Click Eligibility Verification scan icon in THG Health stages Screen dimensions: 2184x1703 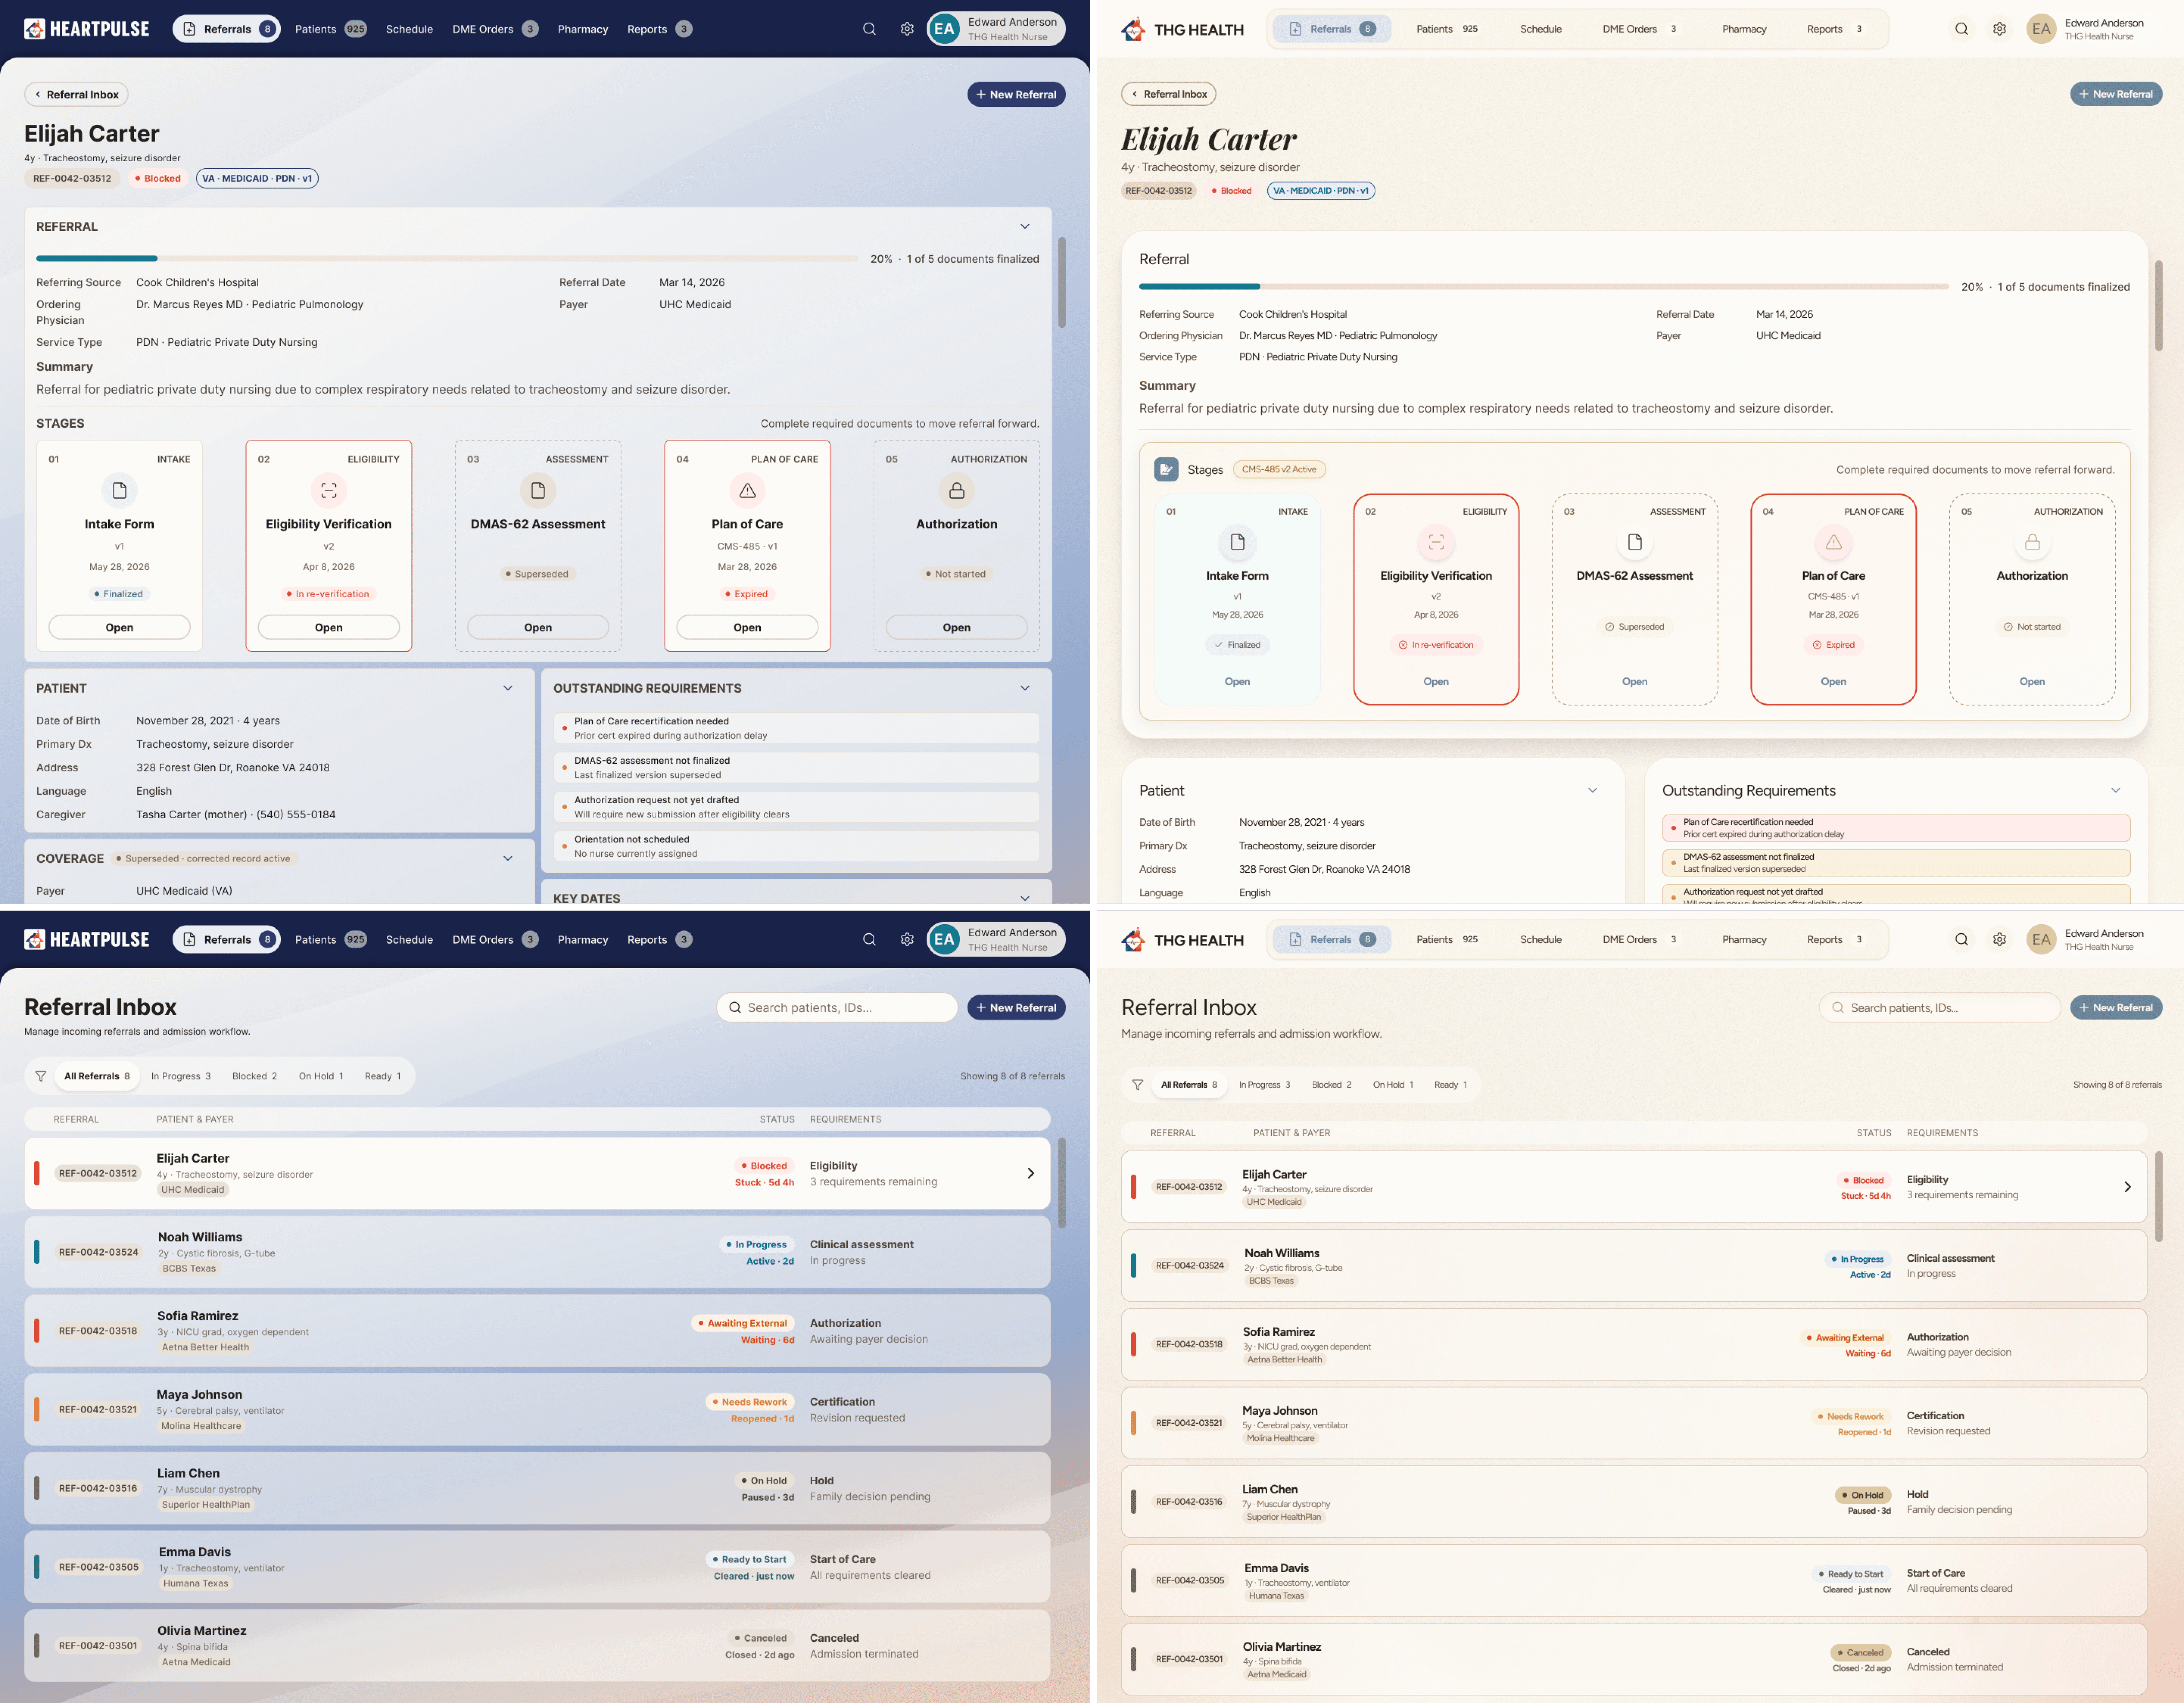coord(1436,542)
